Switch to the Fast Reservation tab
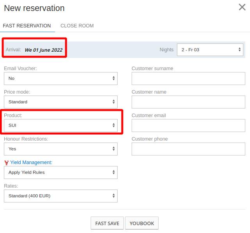The height and width of the screenshot is (233, 250). pyautogui.click(x=27, y=26)
